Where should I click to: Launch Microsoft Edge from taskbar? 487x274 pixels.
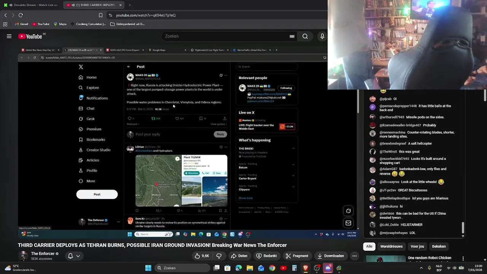coord(239,268)
